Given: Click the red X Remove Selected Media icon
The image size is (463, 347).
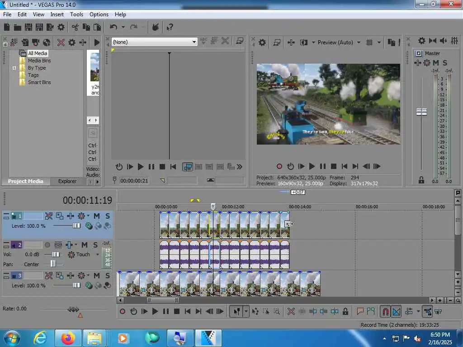Looking at the screenshot, I should [x=61, y=42].
